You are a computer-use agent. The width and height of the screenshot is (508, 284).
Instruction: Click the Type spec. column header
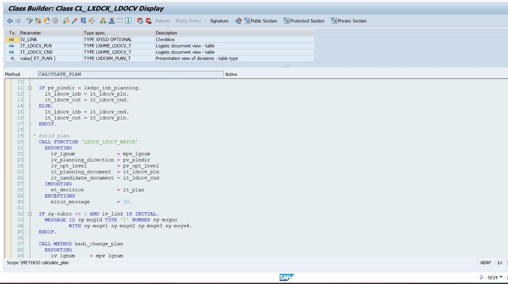coord(119,33)
